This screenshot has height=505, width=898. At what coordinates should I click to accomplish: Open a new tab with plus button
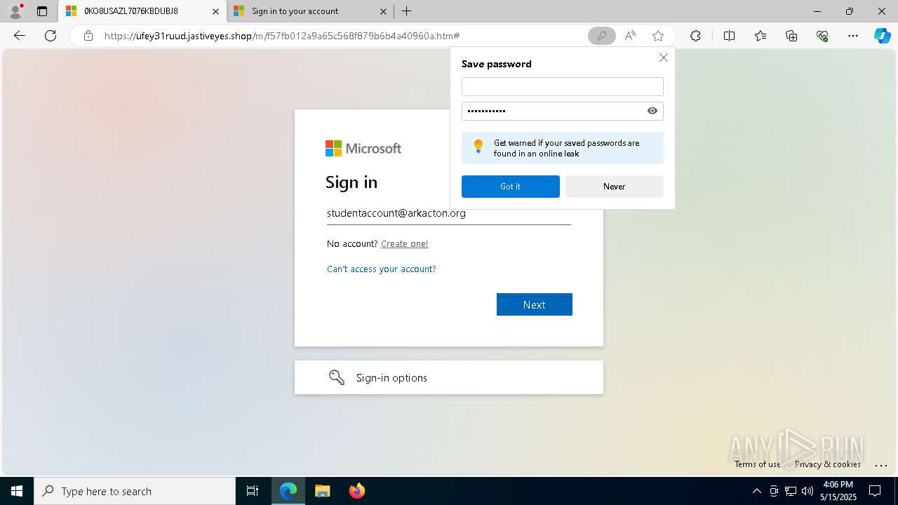(x=407, y=11)
